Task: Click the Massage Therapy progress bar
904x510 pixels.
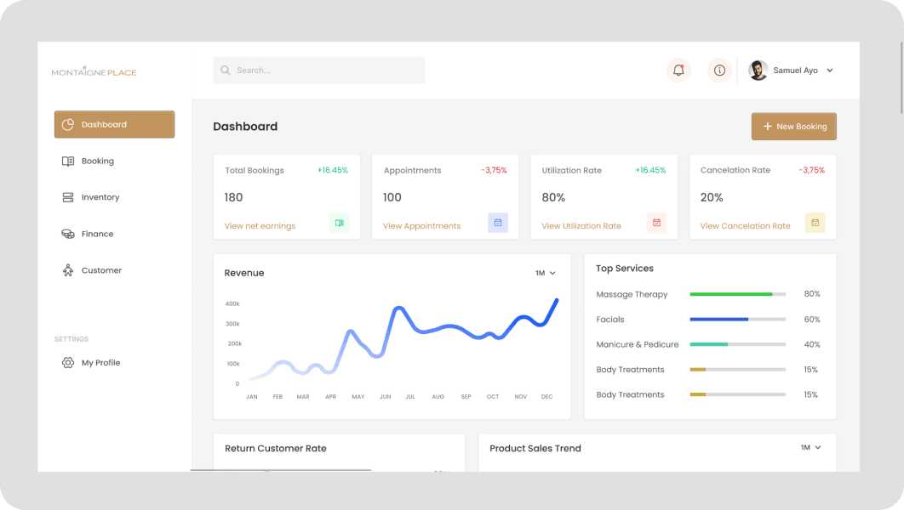Action: [x=737, y=294]
